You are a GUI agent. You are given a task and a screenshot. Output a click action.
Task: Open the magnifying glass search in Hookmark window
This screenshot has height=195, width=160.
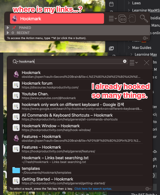click(x=144, y=19)
